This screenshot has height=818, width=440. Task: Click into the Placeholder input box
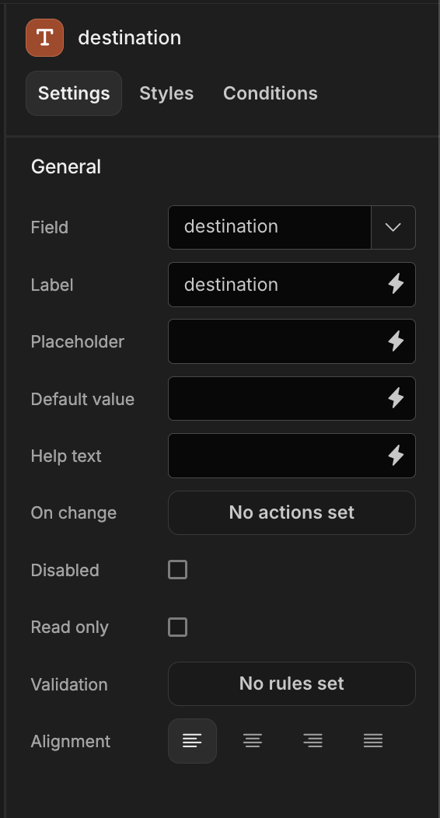pos(278,341)
